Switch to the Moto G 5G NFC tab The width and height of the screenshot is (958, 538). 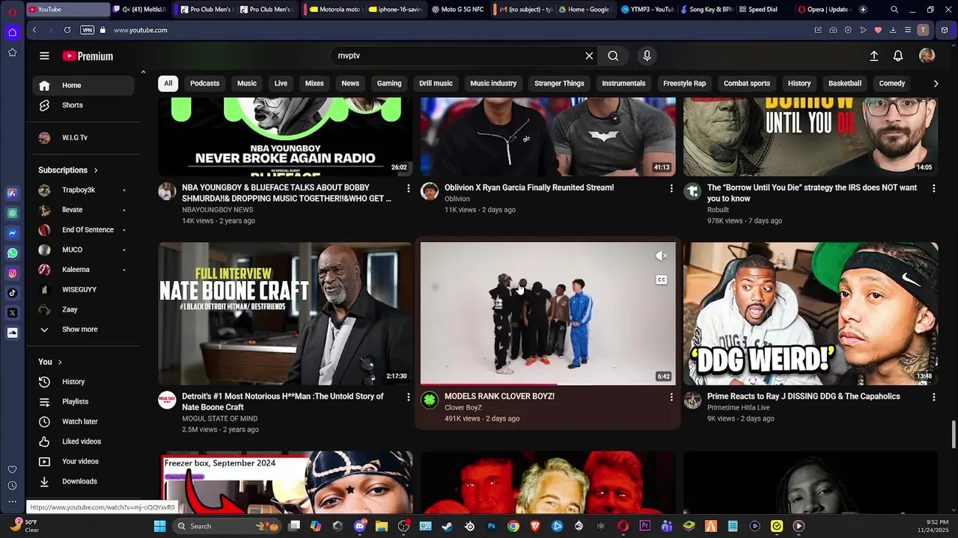(x=457, y=10)
